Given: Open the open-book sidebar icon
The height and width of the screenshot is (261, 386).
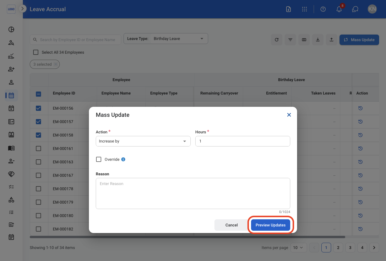Looking at the screenshot, I should 11,148.
